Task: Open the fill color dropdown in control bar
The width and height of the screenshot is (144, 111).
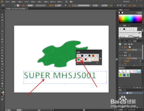Action: (15, 5)
